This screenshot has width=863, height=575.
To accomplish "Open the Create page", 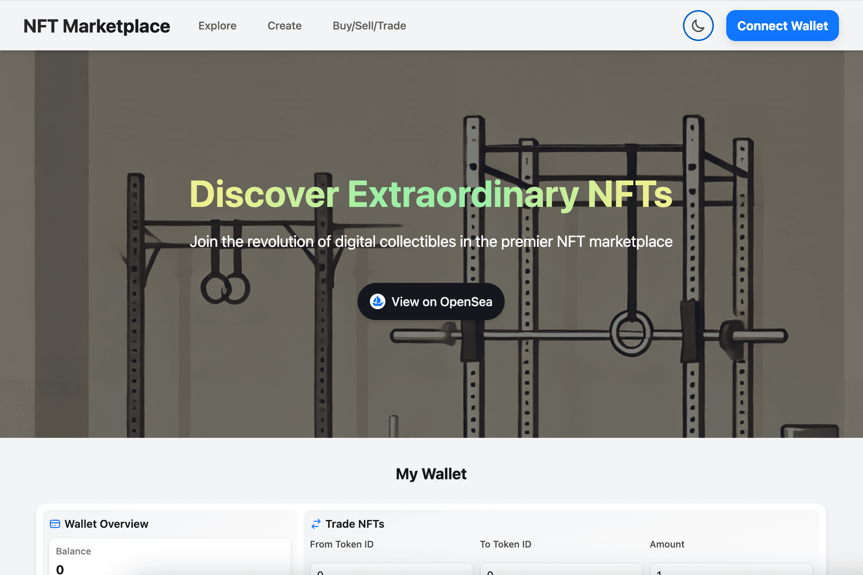I will click(285, 26).
